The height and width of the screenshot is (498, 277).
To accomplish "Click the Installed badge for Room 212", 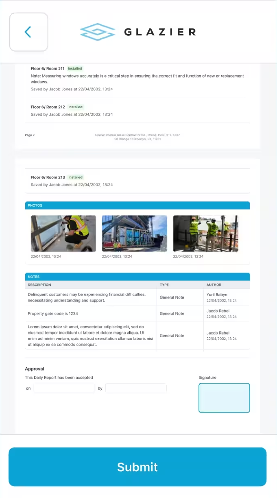I will [75, 107].
